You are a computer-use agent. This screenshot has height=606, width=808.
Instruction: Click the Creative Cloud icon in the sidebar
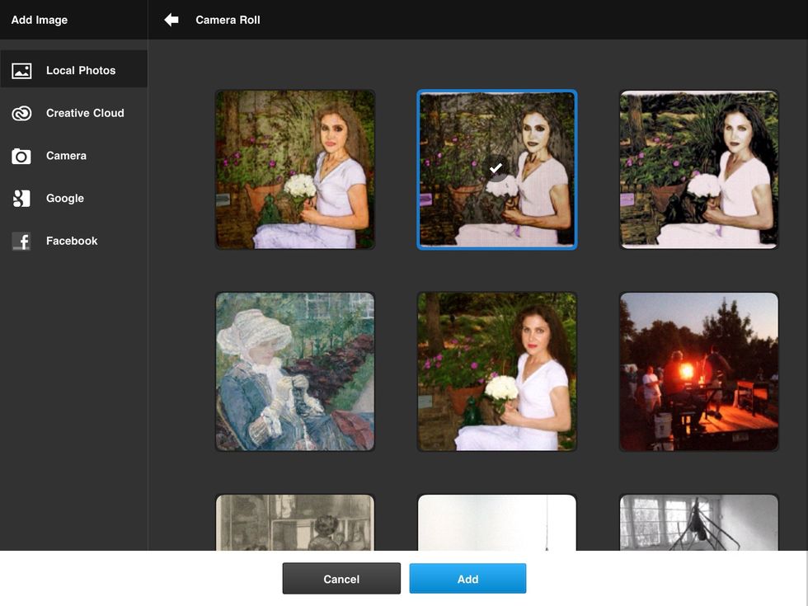click(x=21, y=112)
